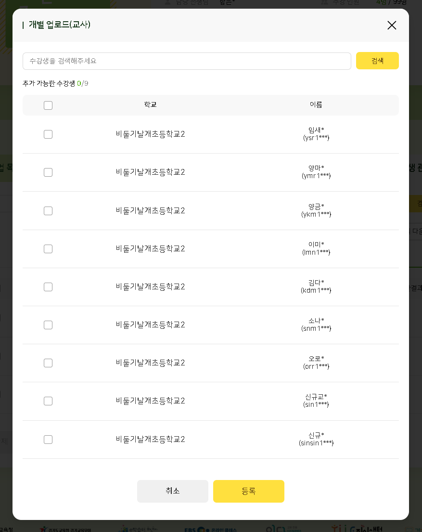Tick the checkbox for 이미* (lmn1***)
Screen dimensions: 422x532
(x=48, y=249)
